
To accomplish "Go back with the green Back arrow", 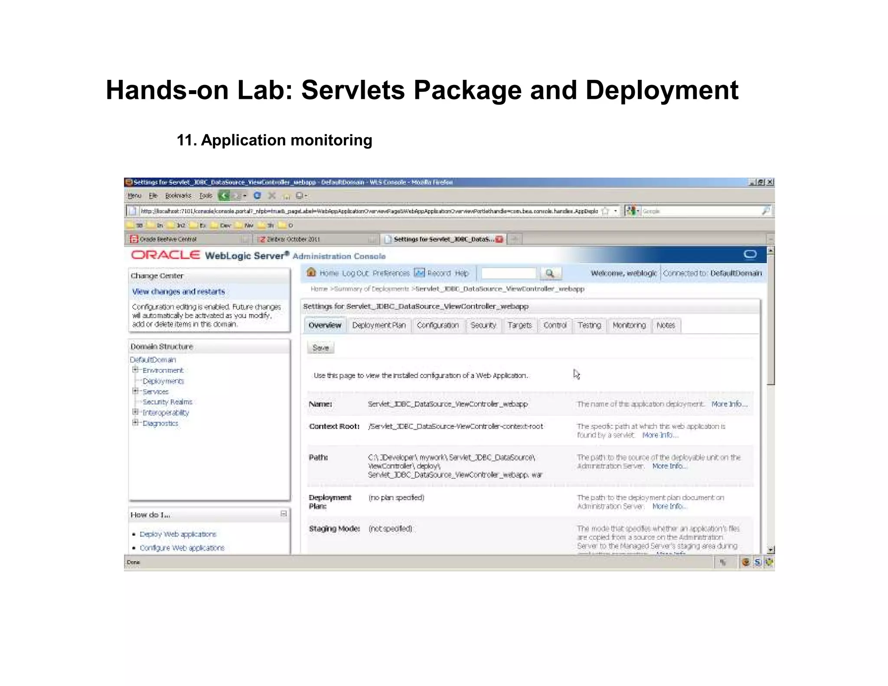I will (x=224, y=196).
